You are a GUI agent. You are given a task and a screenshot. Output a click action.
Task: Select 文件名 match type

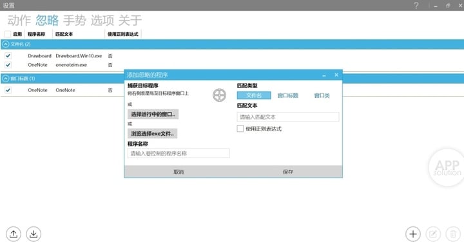(x=254, y=95)
